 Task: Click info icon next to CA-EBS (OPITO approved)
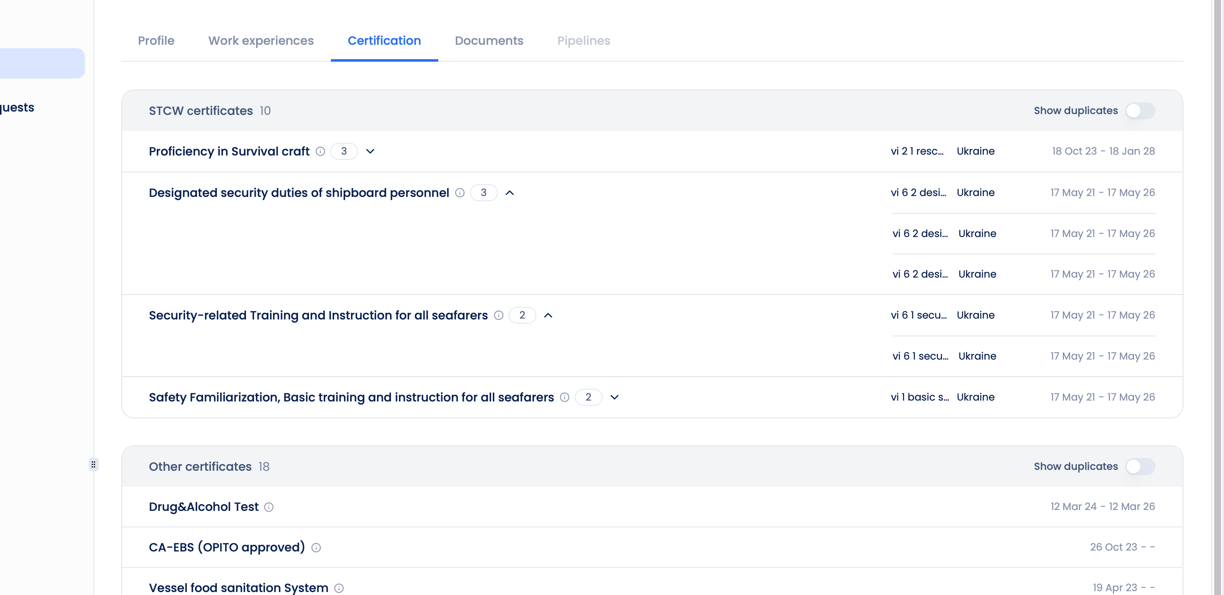click(316, 548)
